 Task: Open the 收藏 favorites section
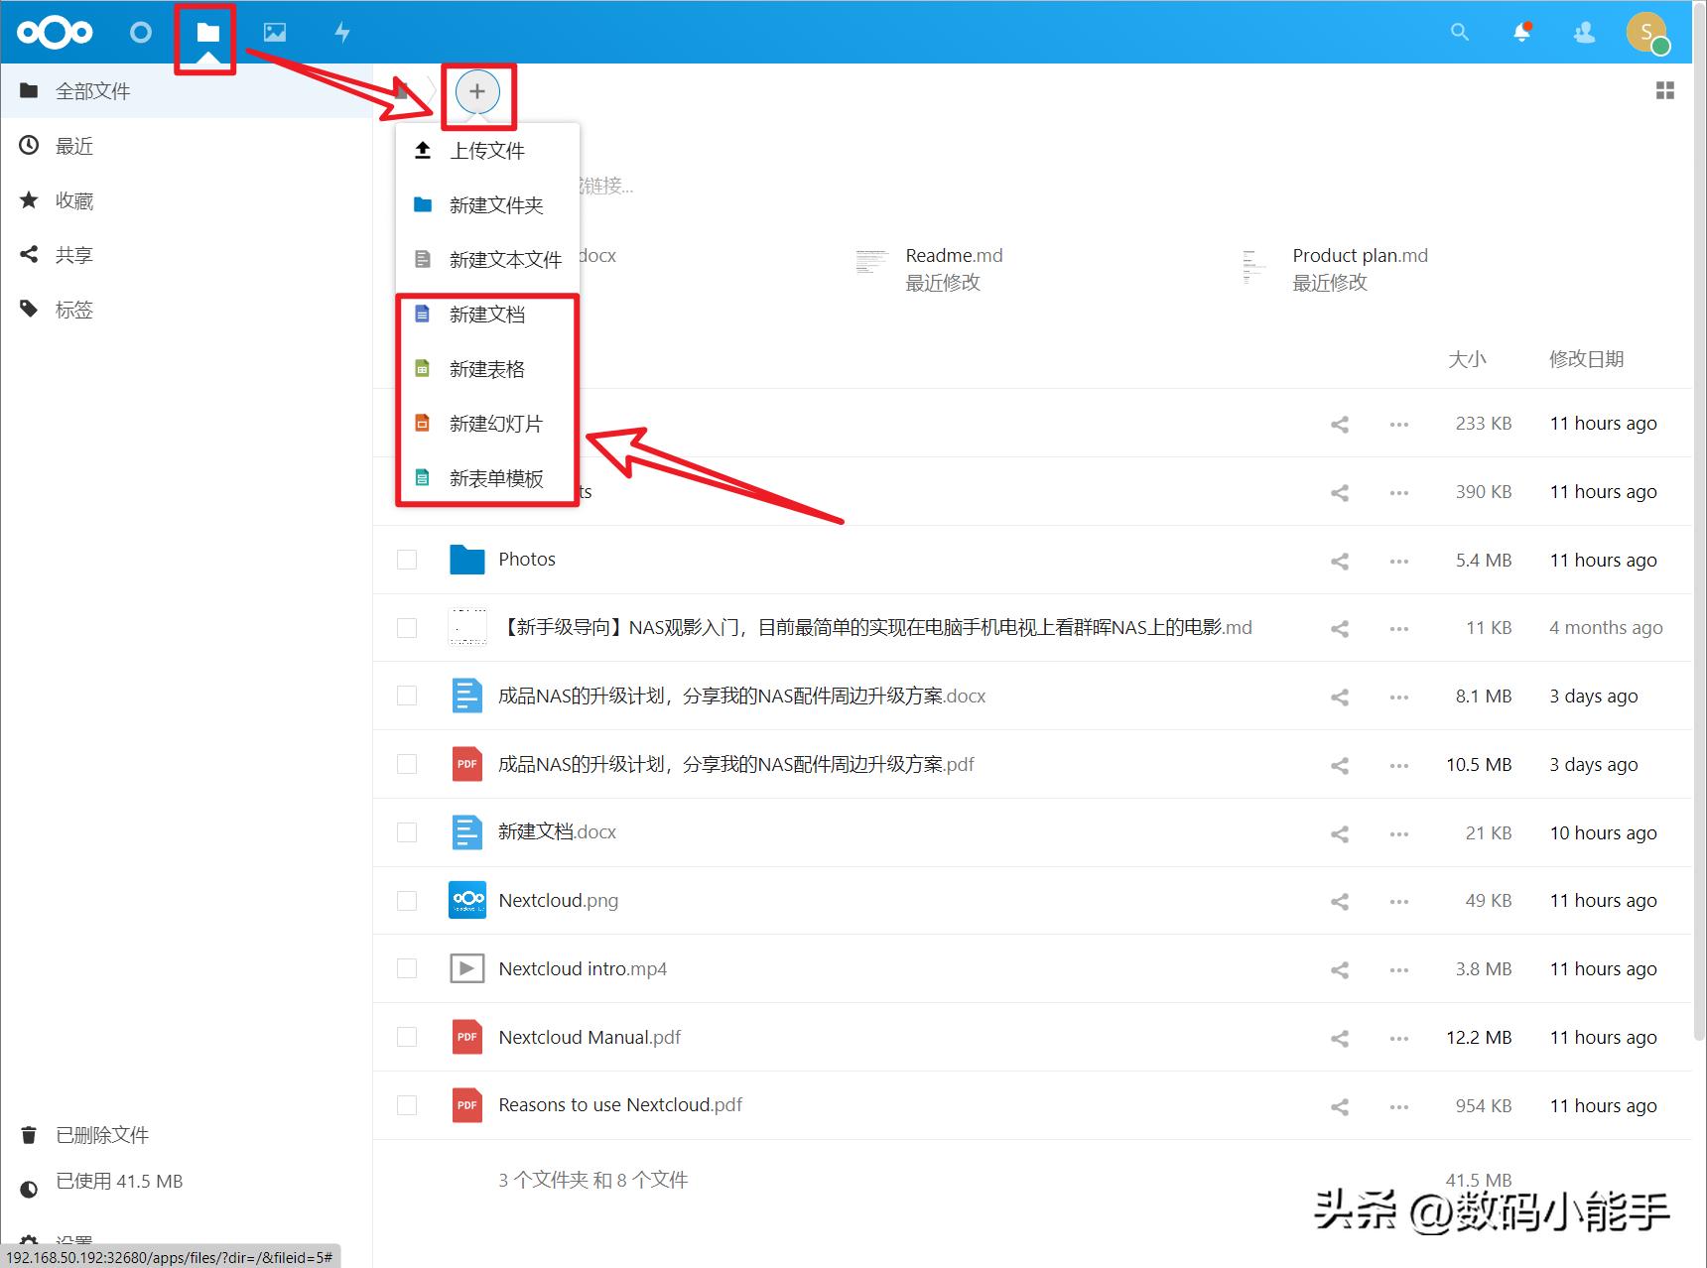tap(73, 199)
